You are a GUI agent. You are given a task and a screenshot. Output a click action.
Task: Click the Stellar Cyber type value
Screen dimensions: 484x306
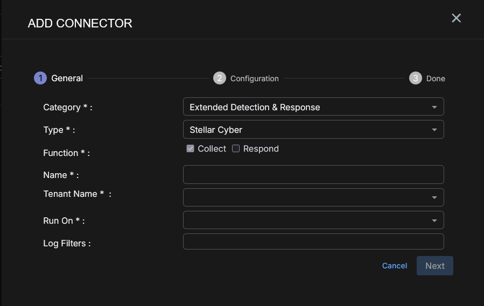[216, 130]
